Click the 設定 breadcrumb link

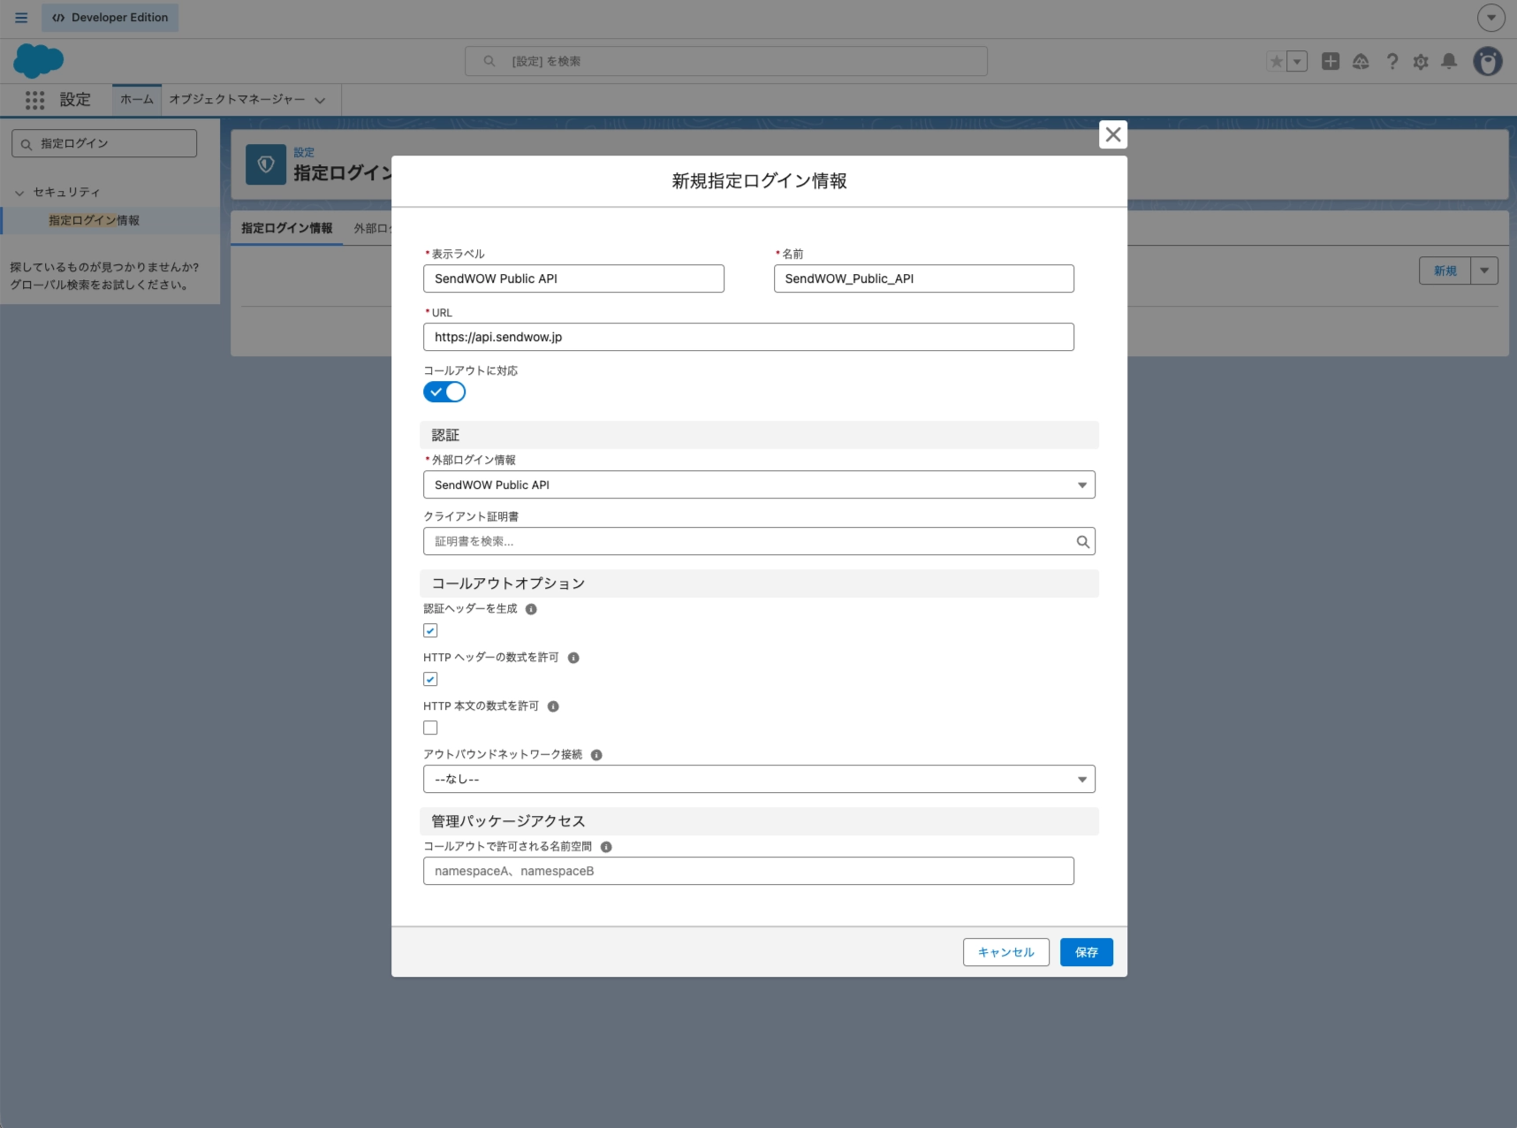point(304,152)
